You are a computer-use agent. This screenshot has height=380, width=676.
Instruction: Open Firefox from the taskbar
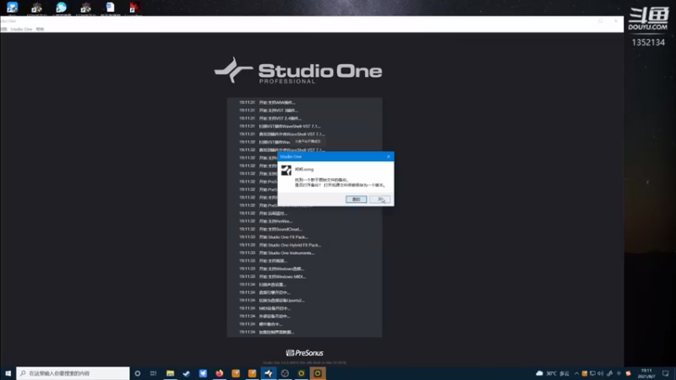coord(220,373)
